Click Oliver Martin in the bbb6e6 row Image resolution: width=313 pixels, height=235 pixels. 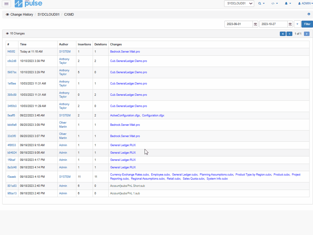(63, 125)
